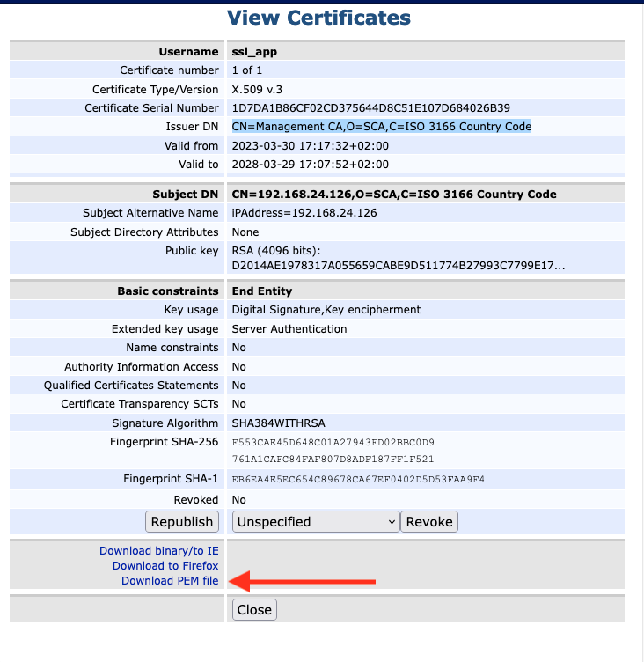Click the Republish button
The width and height of the screenshot is (644, 662).
[182, 521]
